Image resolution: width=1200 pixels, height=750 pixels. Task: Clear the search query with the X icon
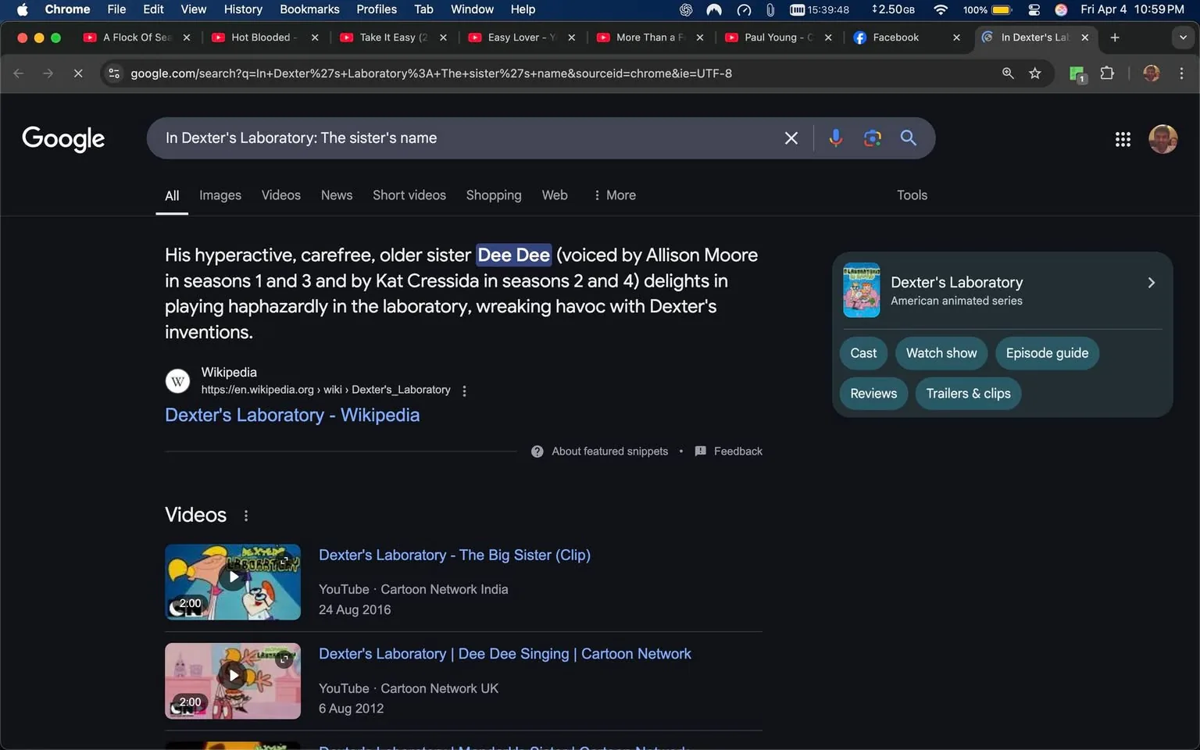click(x=791, y=137)
